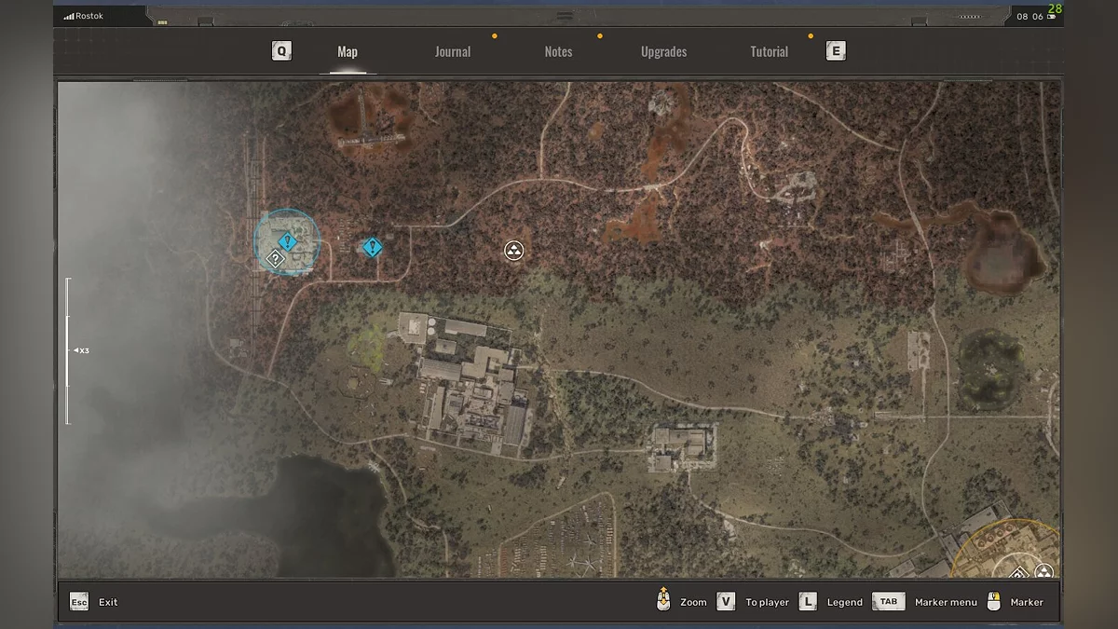This screenshot has height=629, width=1118.
Task: Click the x3 zoom level slider
Action: coord(68,350)
